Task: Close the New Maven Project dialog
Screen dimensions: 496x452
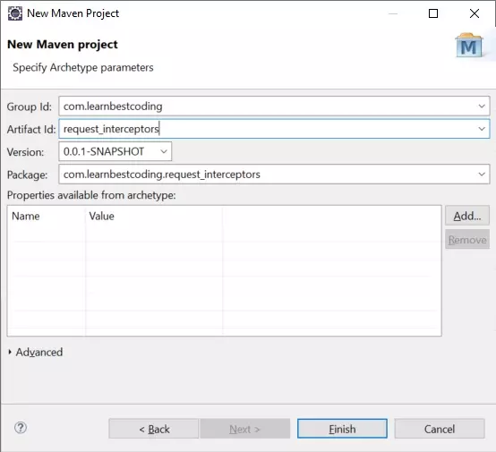Action: pyautogui.click(x=475, y=13)
